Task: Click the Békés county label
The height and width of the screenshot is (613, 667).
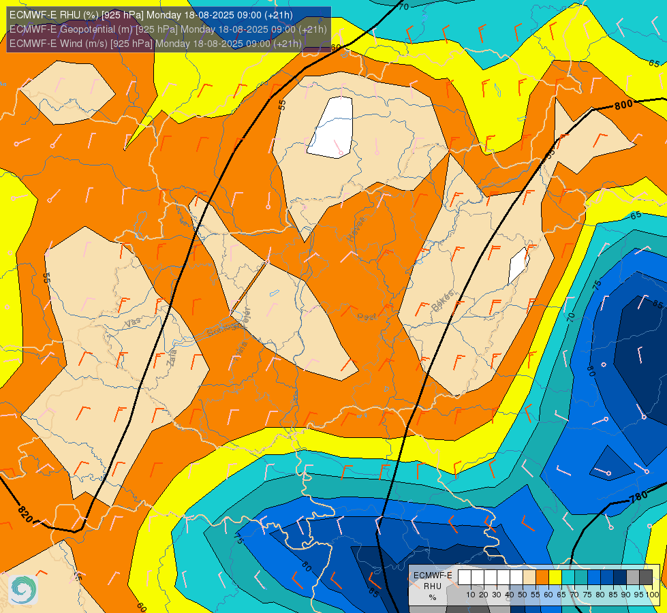Action: 443,301
